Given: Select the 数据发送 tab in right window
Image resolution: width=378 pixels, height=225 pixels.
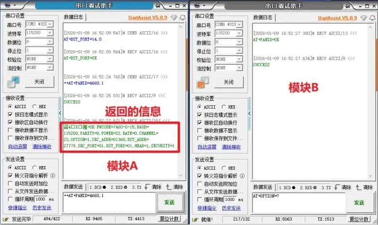Looking at the screenshot, I should [263, 187].
